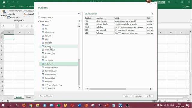Viewport: 192px width, 108px height.
Task: Click the Excel icon in taskbar
Action: (x=58, y=105)
